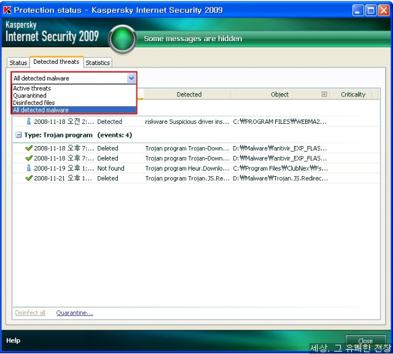This screenshot has height=354, width=393.
Task: Click the green checkmark on second Deleted row
Action: [29, 158]
